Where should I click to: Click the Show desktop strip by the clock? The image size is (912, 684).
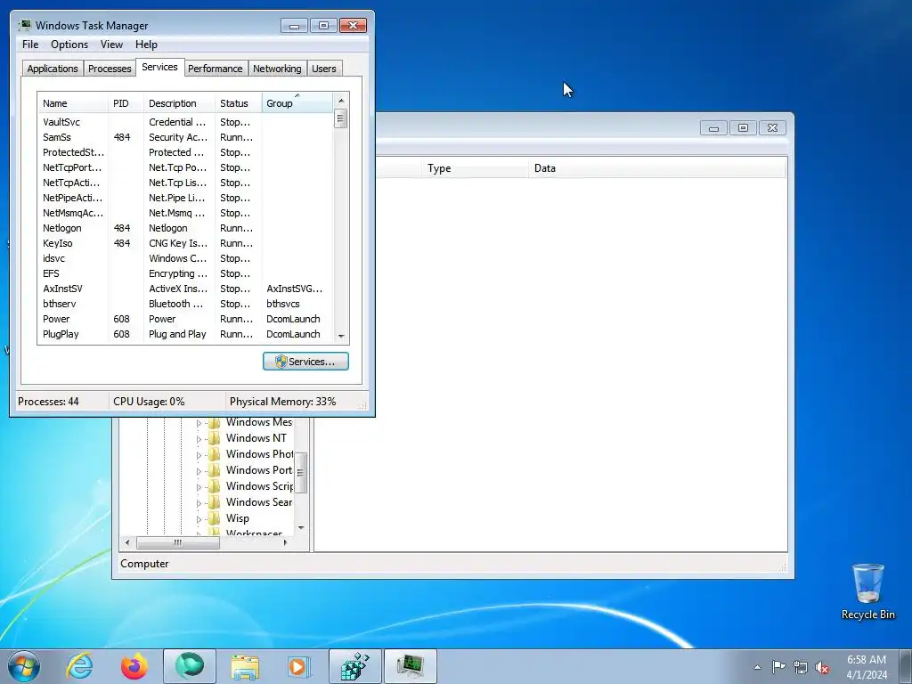click(906, 666)
